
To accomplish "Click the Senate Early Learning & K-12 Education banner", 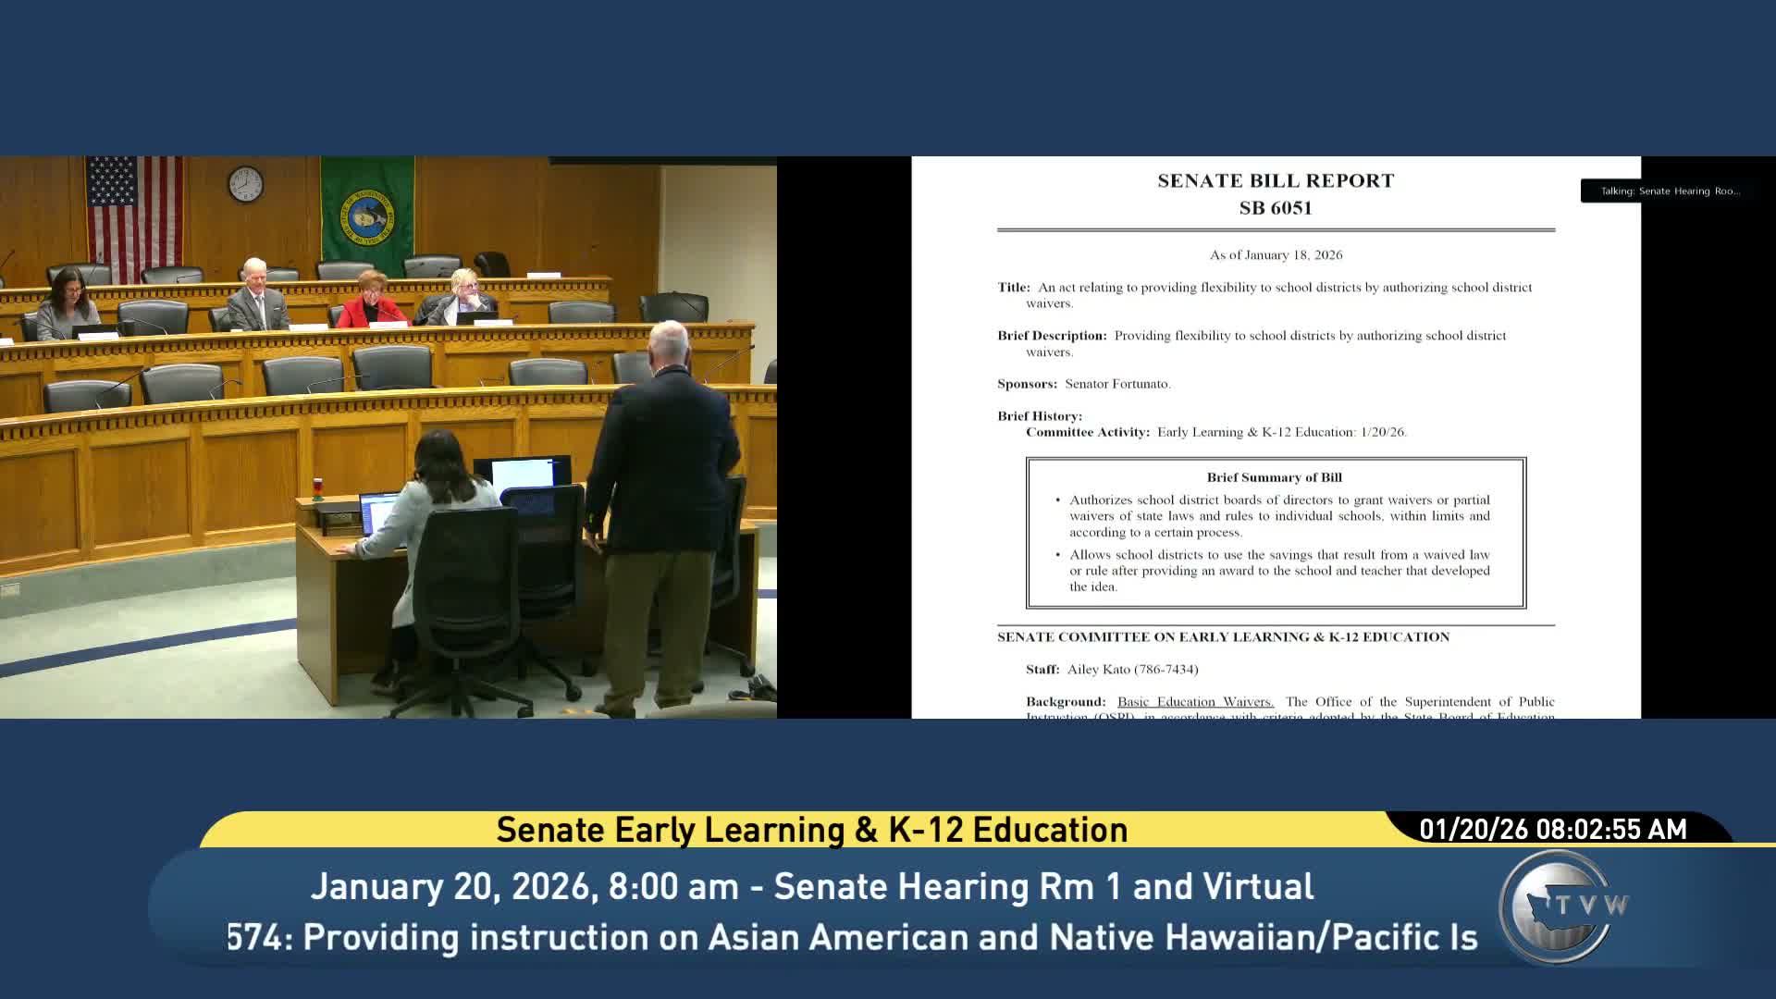I will [811, 830].
